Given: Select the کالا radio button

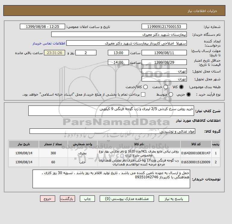Looking at the screenshot, I should pyautogui.click(x=181, y=87).
